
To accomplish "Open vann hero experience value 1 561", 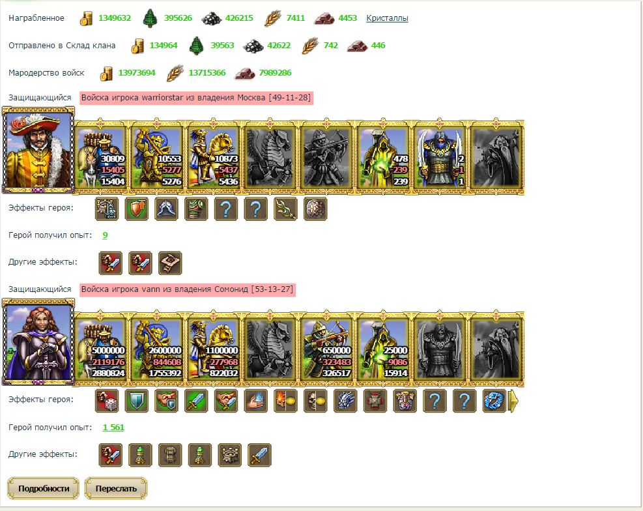I will (x=113, y=428).
